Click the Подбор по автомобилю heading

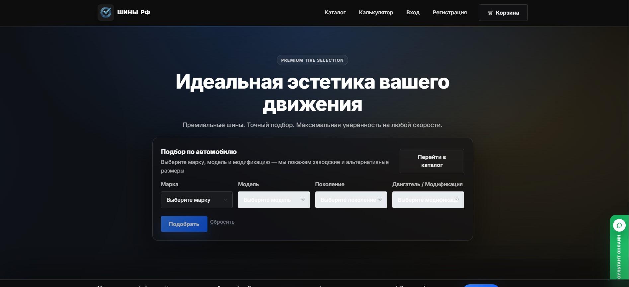pyautogui.click(x=199, y=152)
